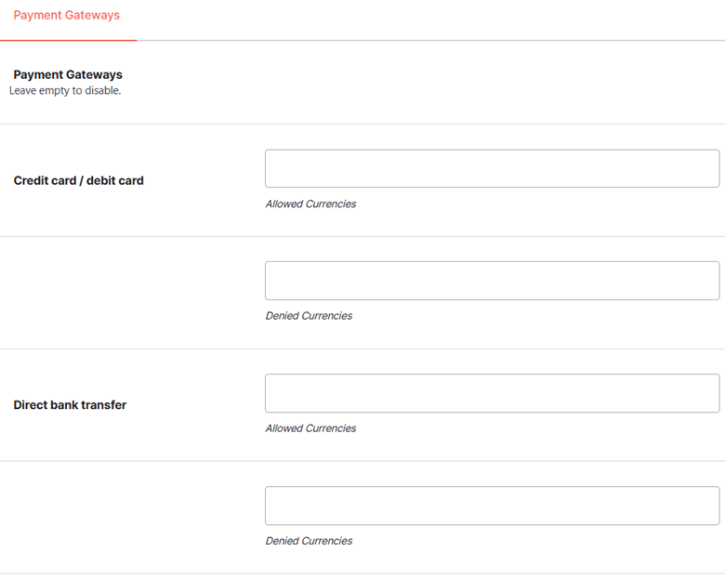Click Allowed Currencies caption under Direct bank transfer
725x579 pixels.
coord(310,428)
